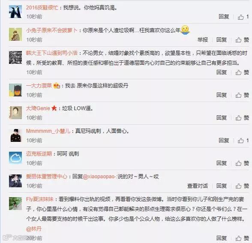
Task: View conversation via 查看对话 link
Action: (197, 186)
